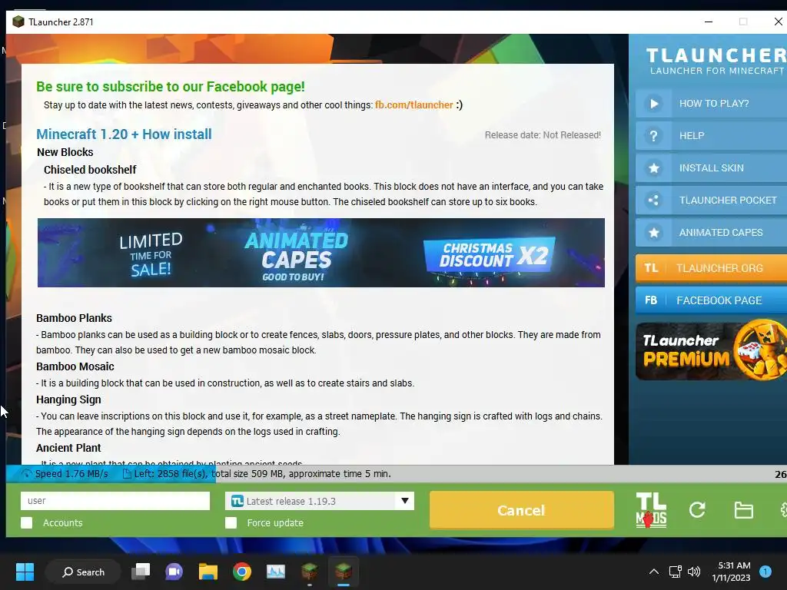Click the volume speaker tray icon

[x=694, y=572]
